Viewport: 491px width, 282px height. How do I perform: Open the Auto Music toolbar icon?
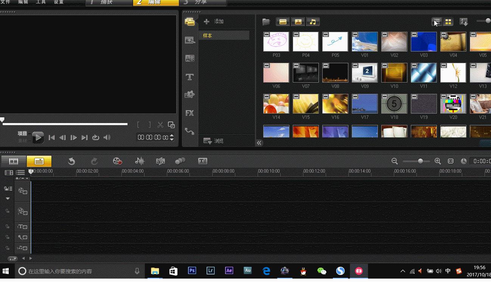point(160,161)
